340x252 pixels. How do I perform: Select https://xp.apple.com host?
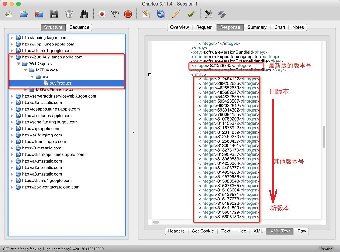pos(40,129)
